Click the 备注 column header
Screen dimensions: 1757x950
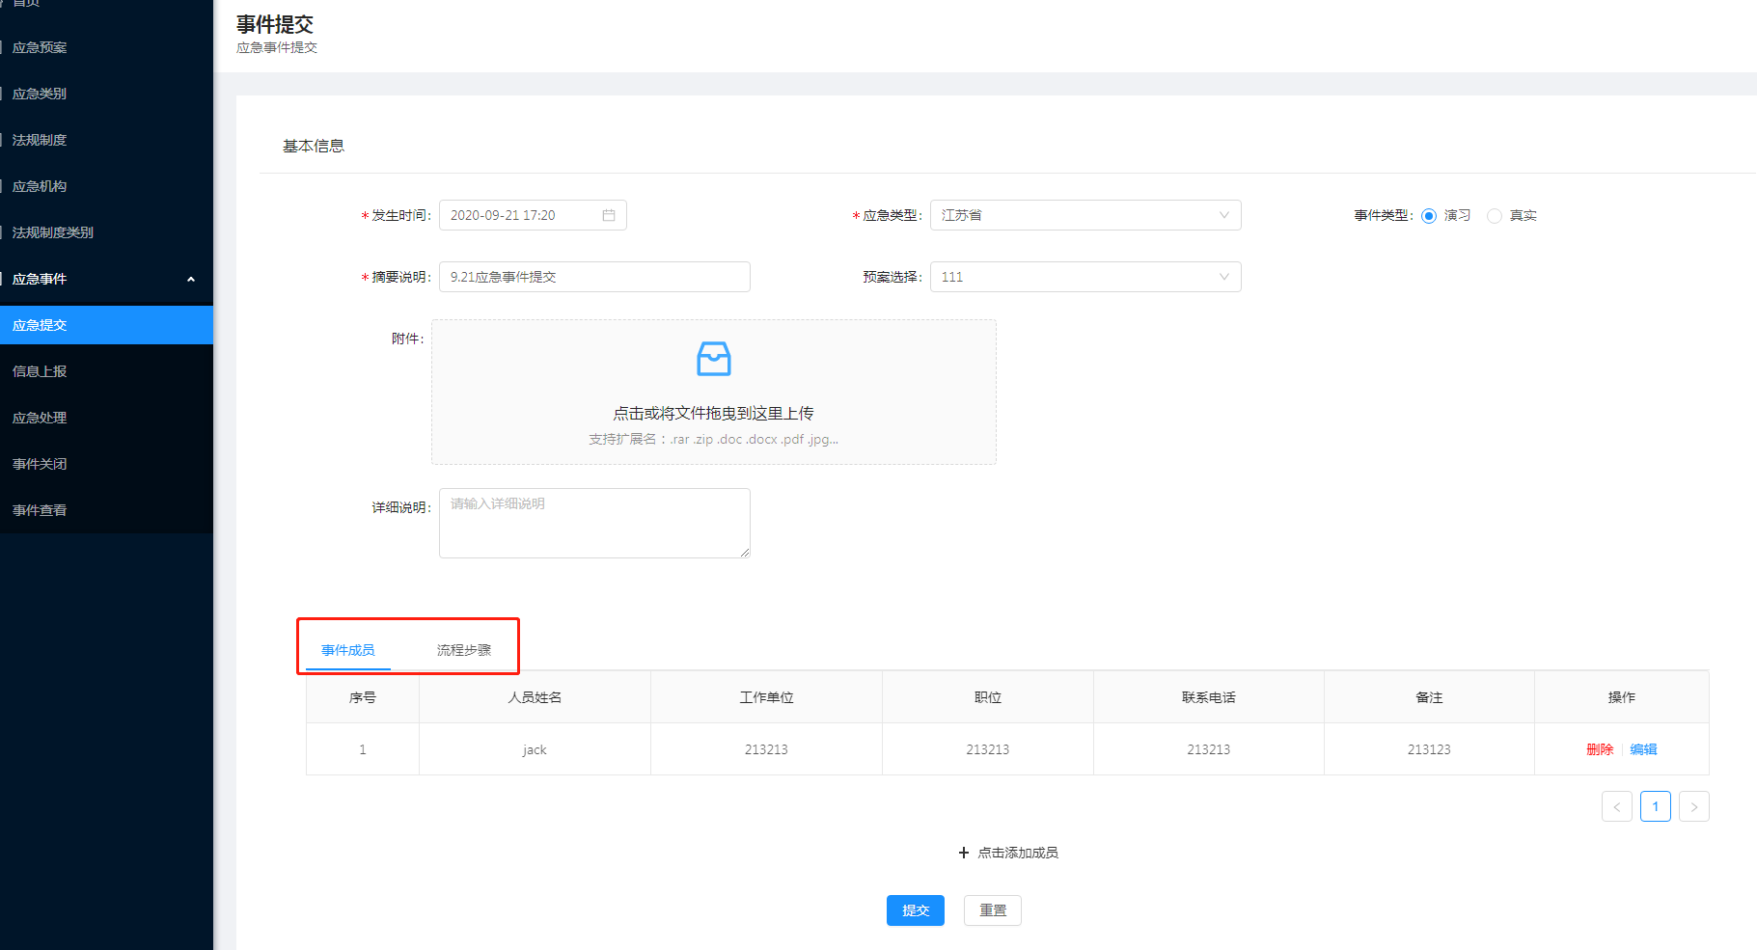click(x=1429, y=697)
